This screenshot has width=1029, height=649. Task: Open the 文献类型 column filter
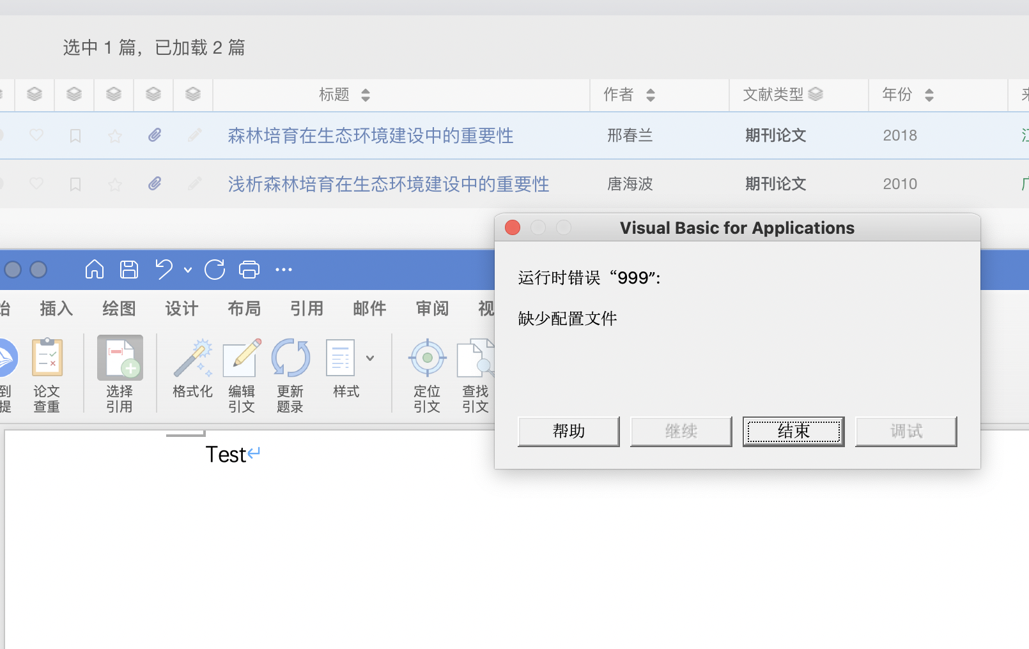[816, 95]
